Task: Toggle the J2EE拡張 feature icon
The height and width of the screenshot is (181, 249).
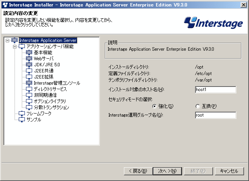Action: [29, 77]
